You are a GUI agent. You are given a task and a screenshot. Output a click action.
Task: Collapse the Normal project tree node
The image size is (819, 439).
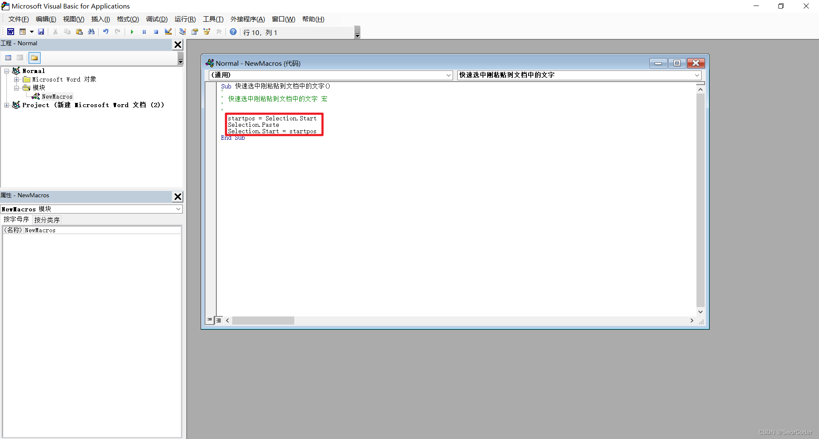pyautogui.click(x=7, y=71)
